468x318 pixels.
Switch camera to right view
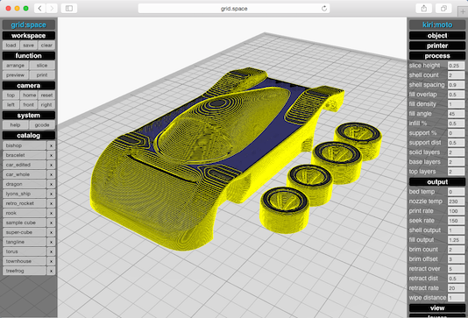coord(46,105)
